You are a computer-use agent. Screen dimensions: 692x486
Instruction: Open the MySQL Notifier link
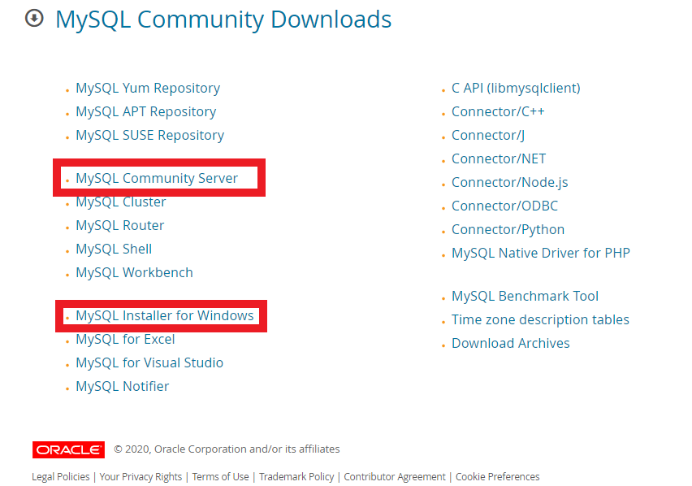123,386
